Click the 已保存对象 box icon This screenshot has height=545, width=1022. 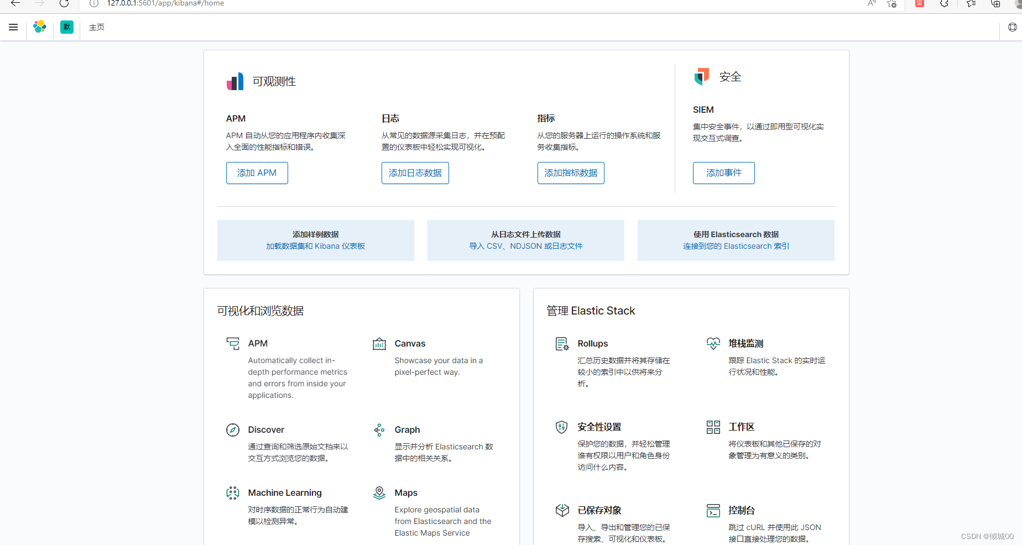[562, 510]
